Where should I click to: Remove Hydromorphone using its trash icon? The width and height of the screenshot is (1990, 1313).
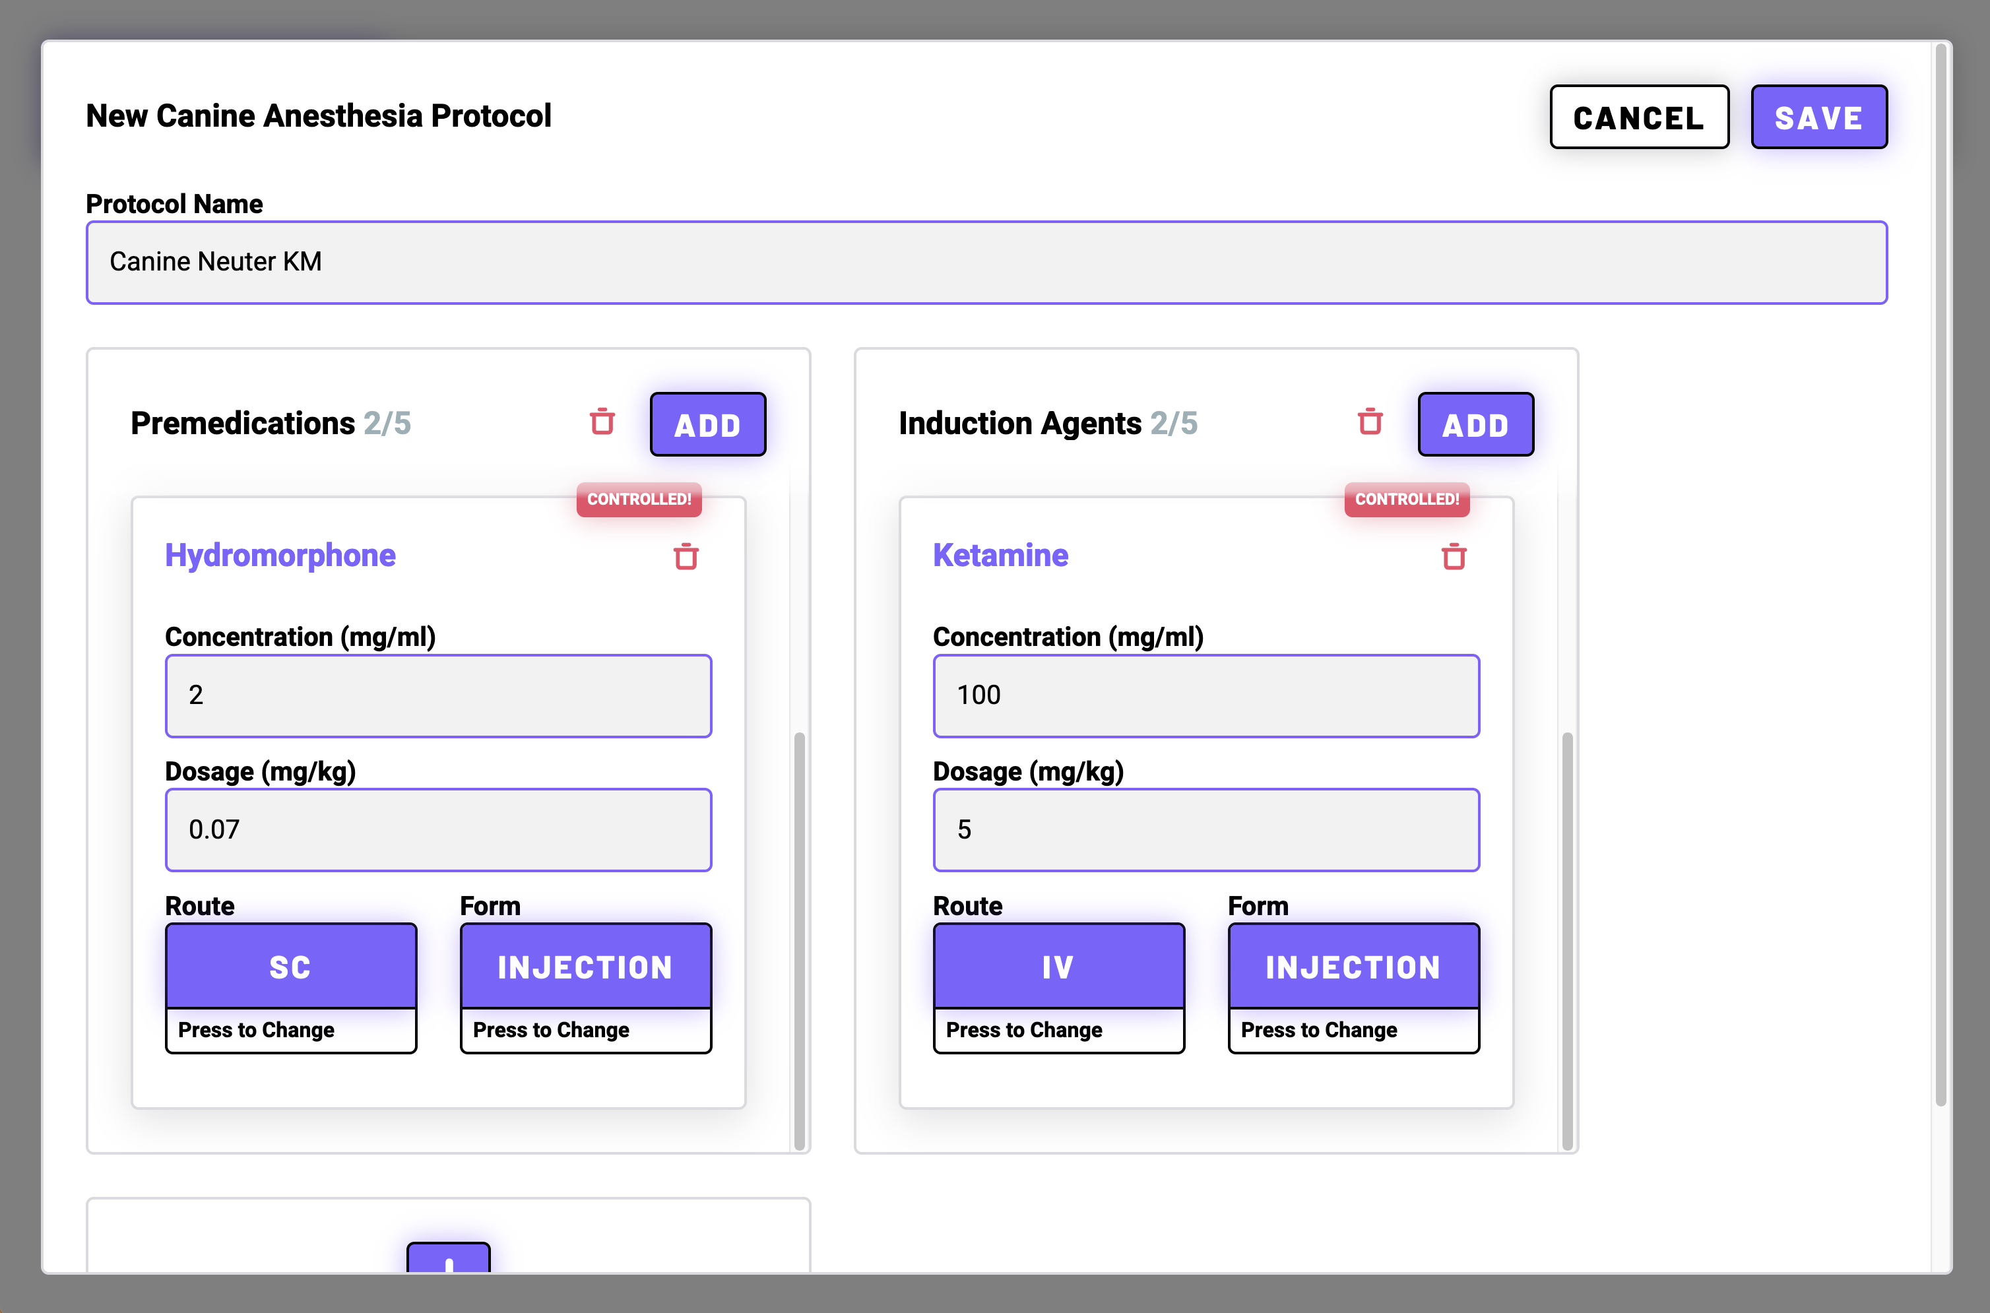click(686, 557)
